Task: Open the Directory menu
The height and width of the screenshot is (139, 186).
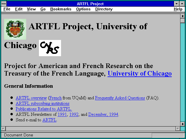Action: 104,9
